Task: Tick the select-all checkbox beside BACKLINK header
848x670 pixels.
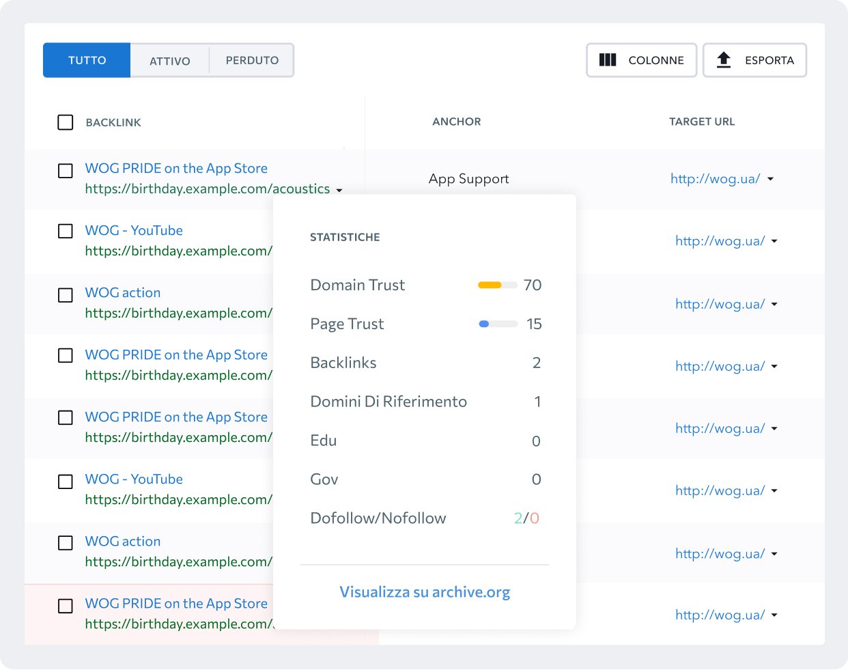Action: click(66, 122)
